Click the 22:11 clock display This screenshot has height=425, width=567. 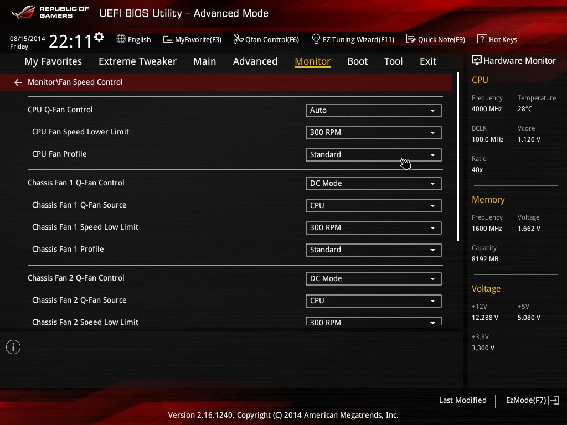point(70,41)
